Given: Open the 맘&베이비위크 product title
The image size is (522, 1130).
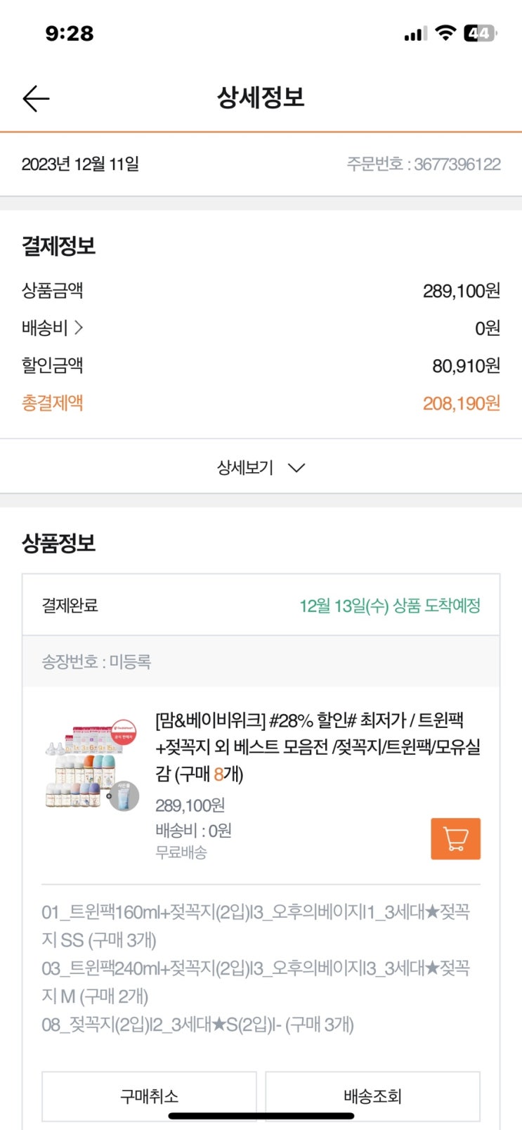Looking at the screenshot, I should (x=318, y=746).
